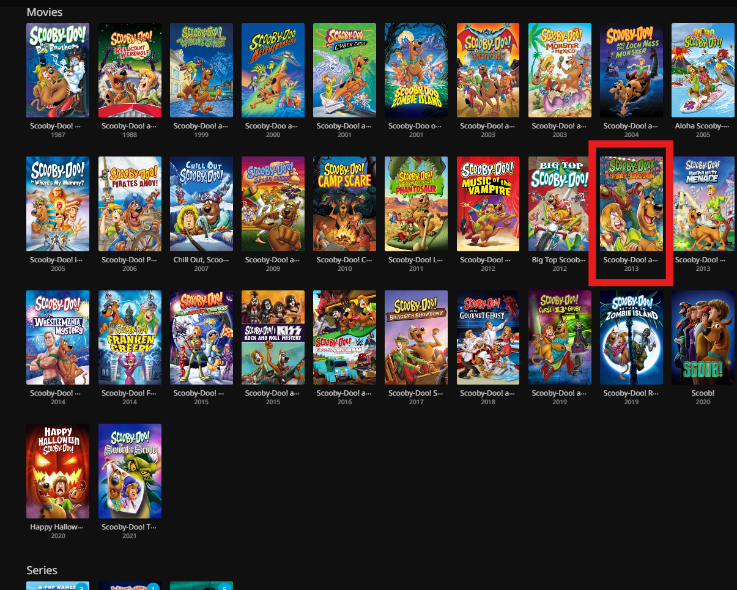Click Chill Out, Scooby-Doo poster

201,204
